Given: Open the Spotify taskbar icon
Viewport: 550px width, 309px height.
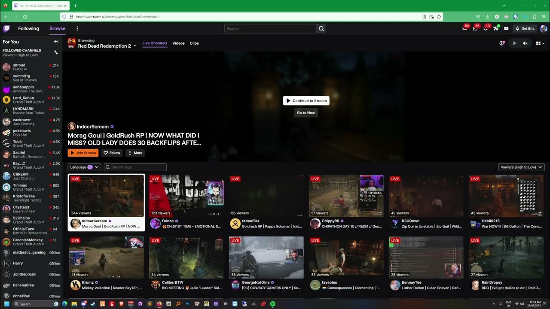Looking at the screenshot, I should tap(273, 304).
